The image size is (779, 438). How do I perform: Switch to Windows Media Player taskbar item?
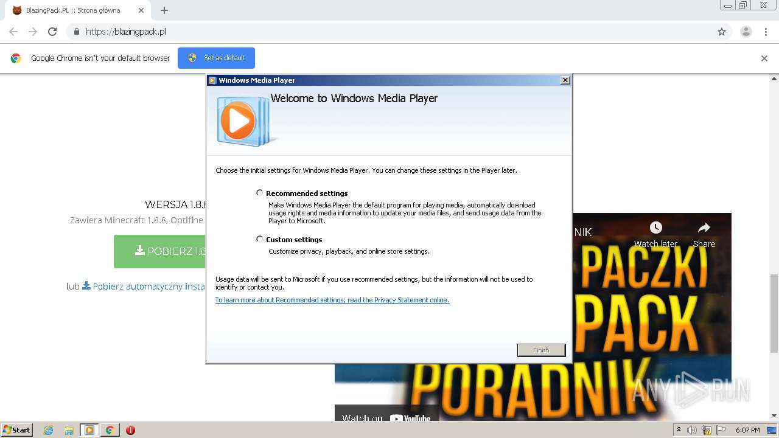point(89,430)
